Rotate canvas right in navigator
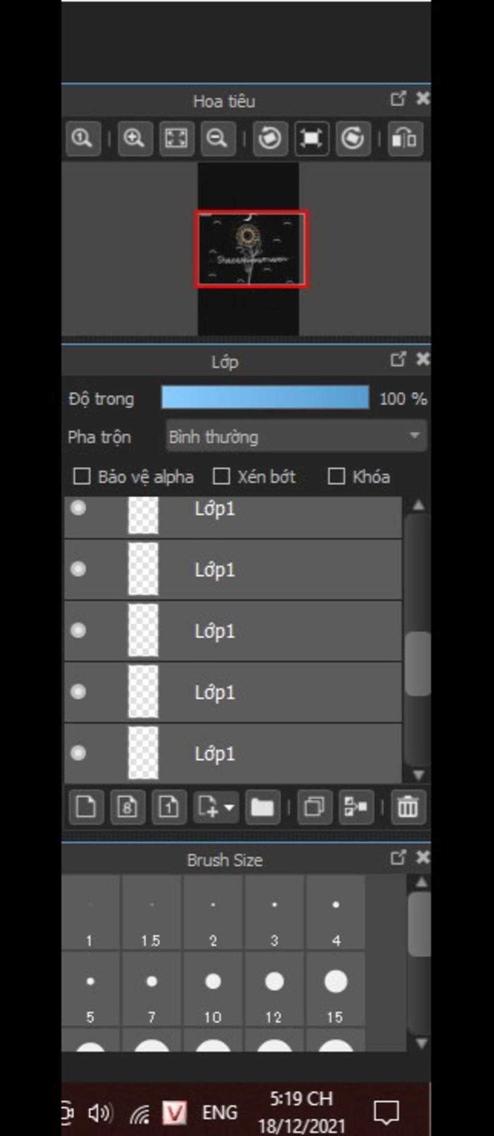Screen dimensions: 494x1136 (x=353, y=139)
